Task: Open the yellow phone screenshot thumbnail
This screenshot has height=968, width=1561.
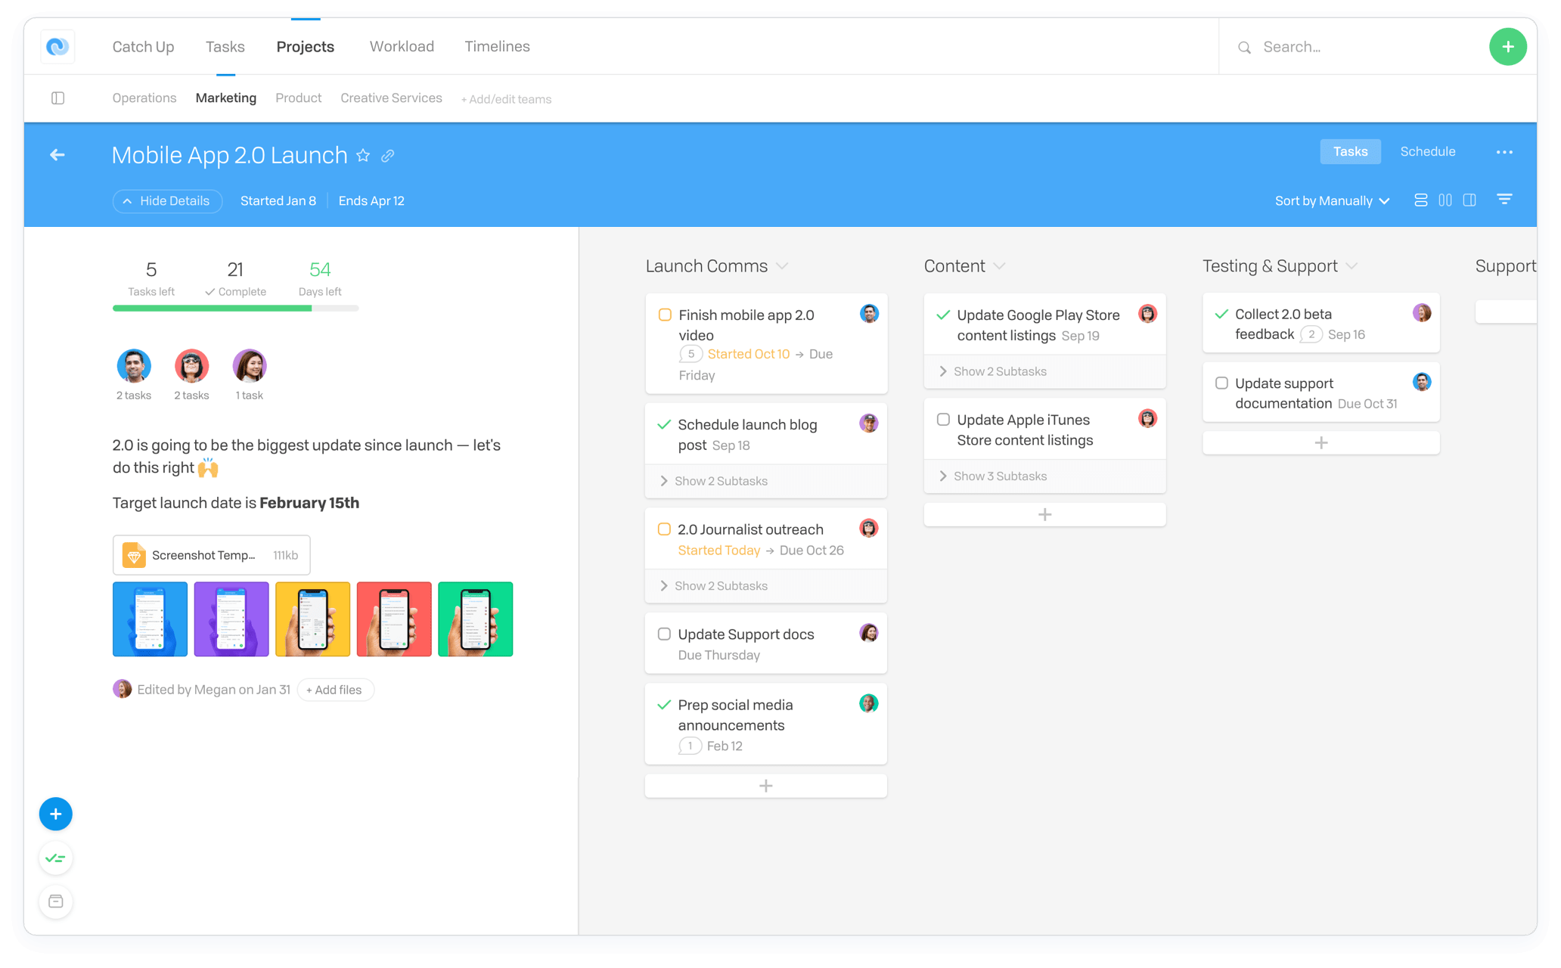Action: coord(312,619)
